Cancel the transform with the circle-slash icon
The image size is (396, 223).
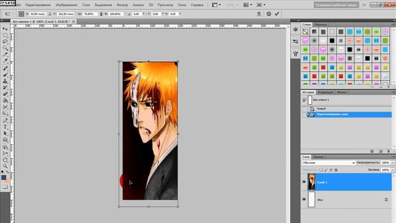tap(269, 14)
